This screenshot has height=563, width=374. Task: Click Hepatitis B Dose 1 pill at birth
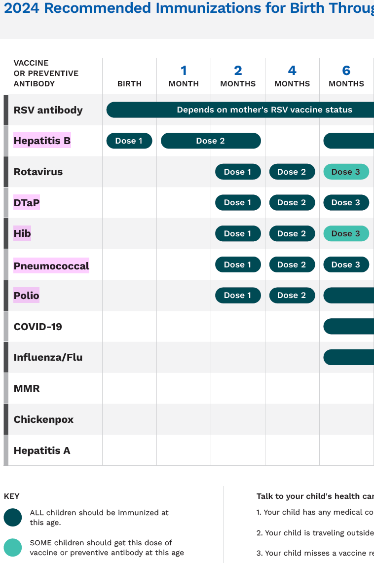pyautogui.click(x=129, y=141)
